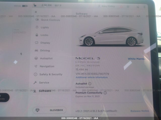Open the Locks settings
161x120 pixels.
click(42, 35)
